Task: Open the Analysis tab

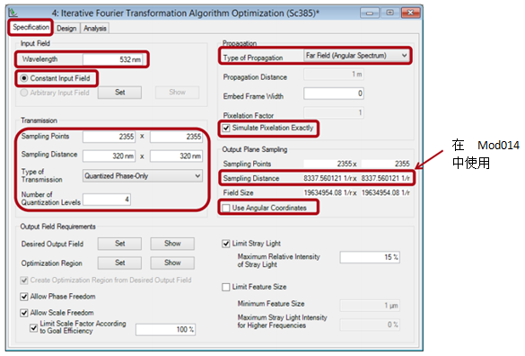Action: [x=95, y=29]
